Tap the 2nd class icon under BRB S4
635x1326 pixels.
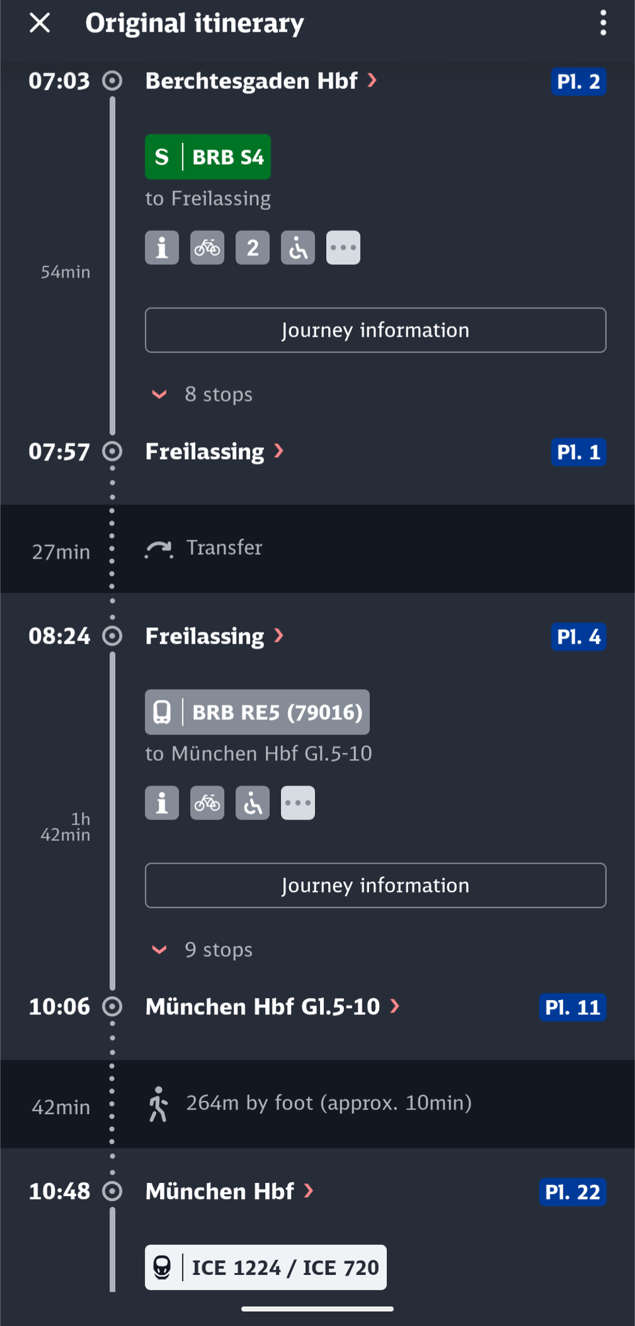(253, 248)
